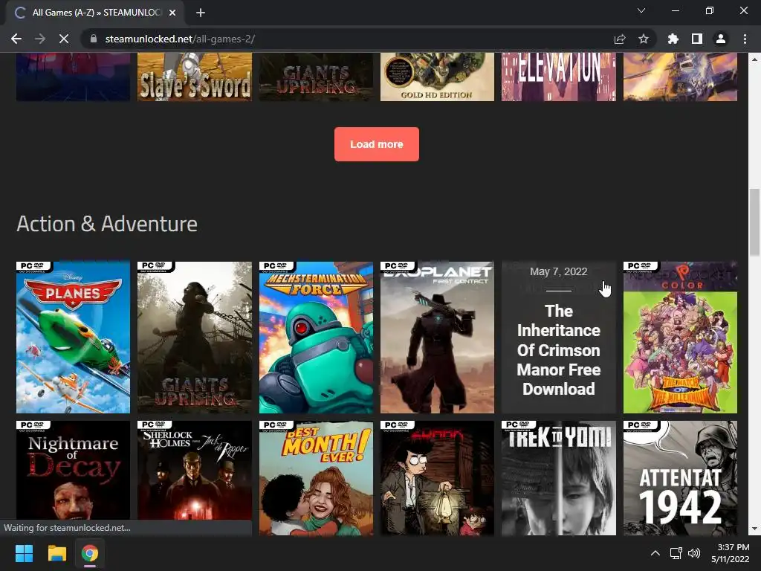Open Exoplanet First Contact cover
Viewport: 761px width, 571px height.
pos(437,338)
